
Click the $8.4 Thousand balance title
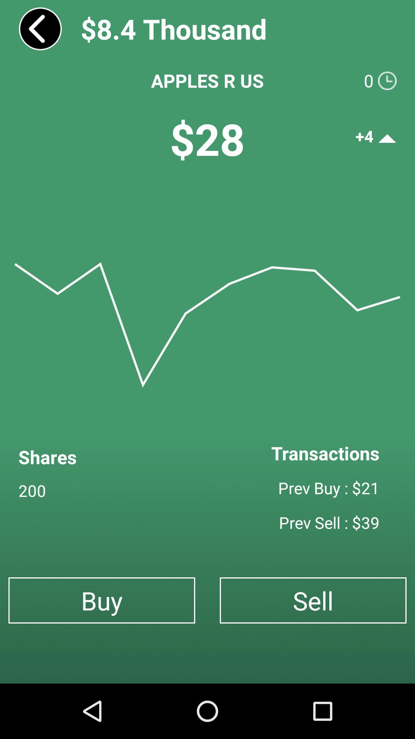[174, 30]
